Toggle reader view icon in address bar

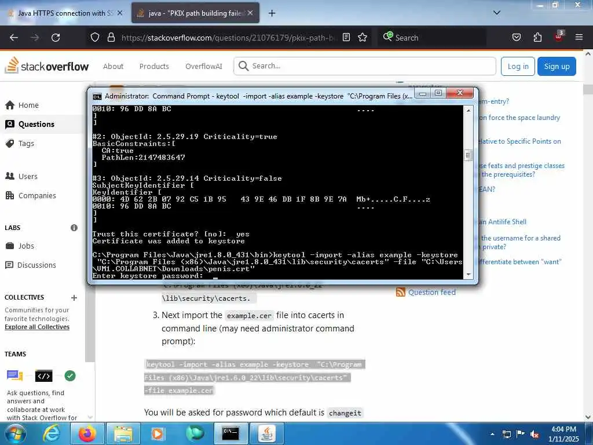click(346, 37)
